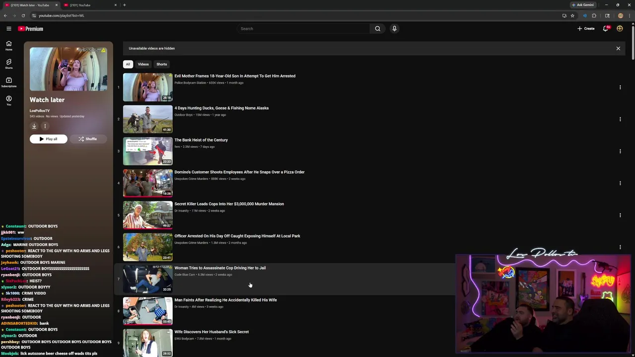Viewport: 635px width, 357px height.
Task: Go back in browser history
Action: point(5,15)
